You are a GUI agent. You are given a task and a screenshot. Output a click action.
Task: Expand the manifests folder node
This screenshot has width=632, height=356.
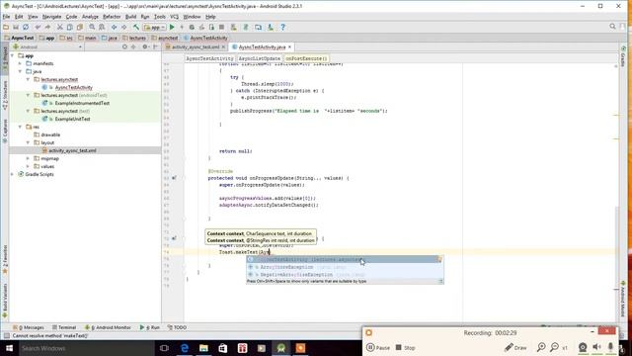[20, 63]
